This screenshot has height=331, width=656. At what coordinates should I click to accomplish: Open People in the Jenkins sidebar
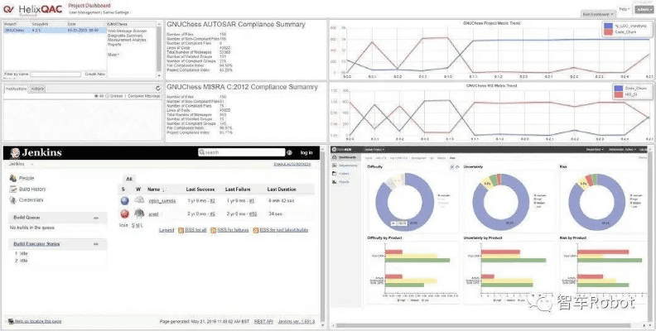click(27, 178)
